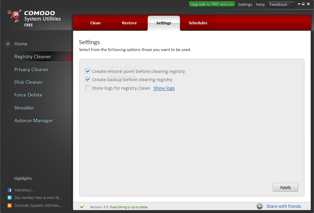
Task: Open the Show logs link
Action: pos(164,88)
